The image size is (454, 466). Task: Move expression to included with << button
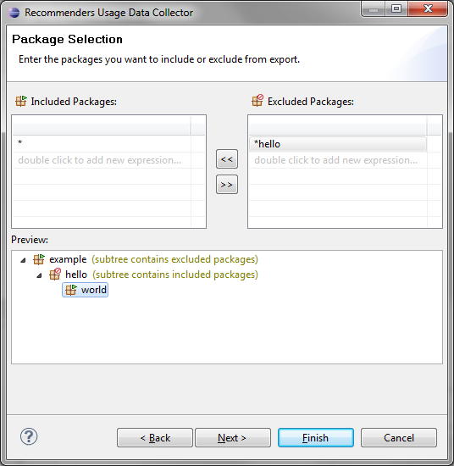point(227,159)
